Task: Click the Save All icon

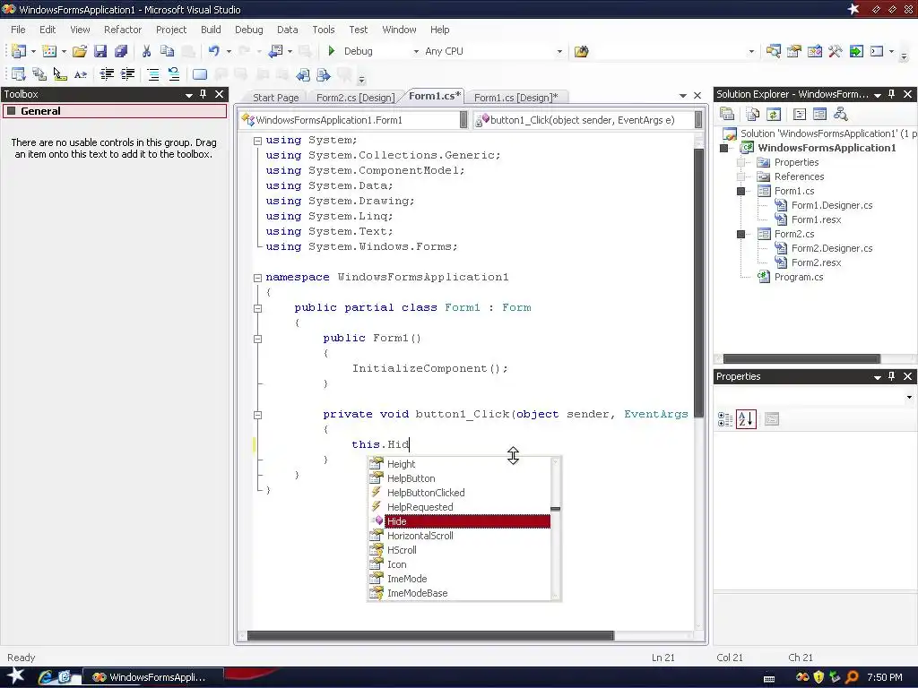Action: tap(121, 51)
